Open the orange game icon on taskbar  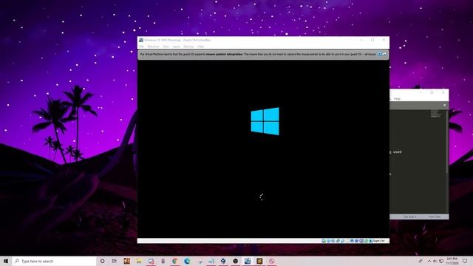[x=126, y=261]
